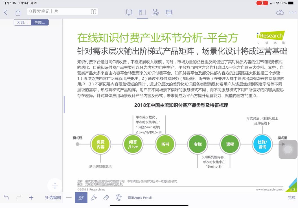Open the page alignment control above the toolbar
Screen dimensions: 298x208
coord(54,185)
